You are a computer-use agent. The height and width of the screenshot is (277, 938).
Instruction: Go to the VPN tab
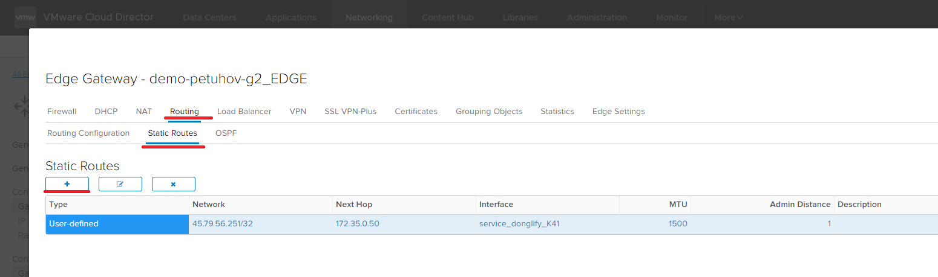(x=298, y=112)
